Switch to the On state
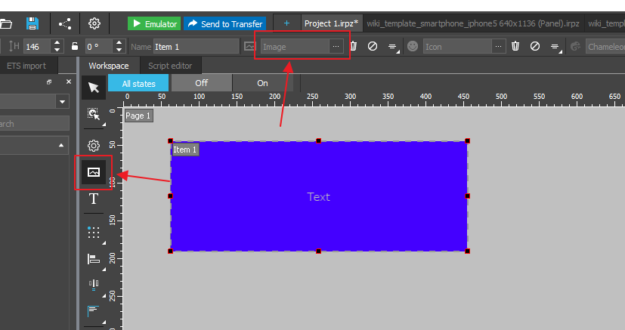This screenshot has width=625, height=330. 262,83
